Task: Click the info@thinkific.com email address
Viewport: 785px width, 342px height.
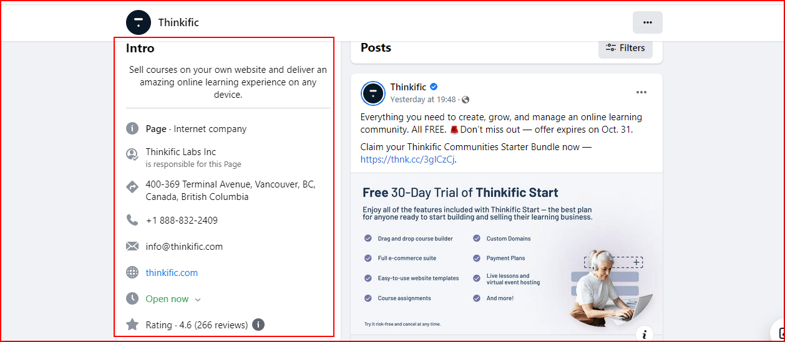Action: point(184,247)
